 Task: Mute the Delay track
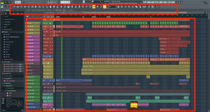point(52,49)
